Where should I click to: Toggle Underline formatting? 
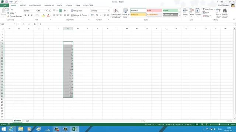pos(31,15)
